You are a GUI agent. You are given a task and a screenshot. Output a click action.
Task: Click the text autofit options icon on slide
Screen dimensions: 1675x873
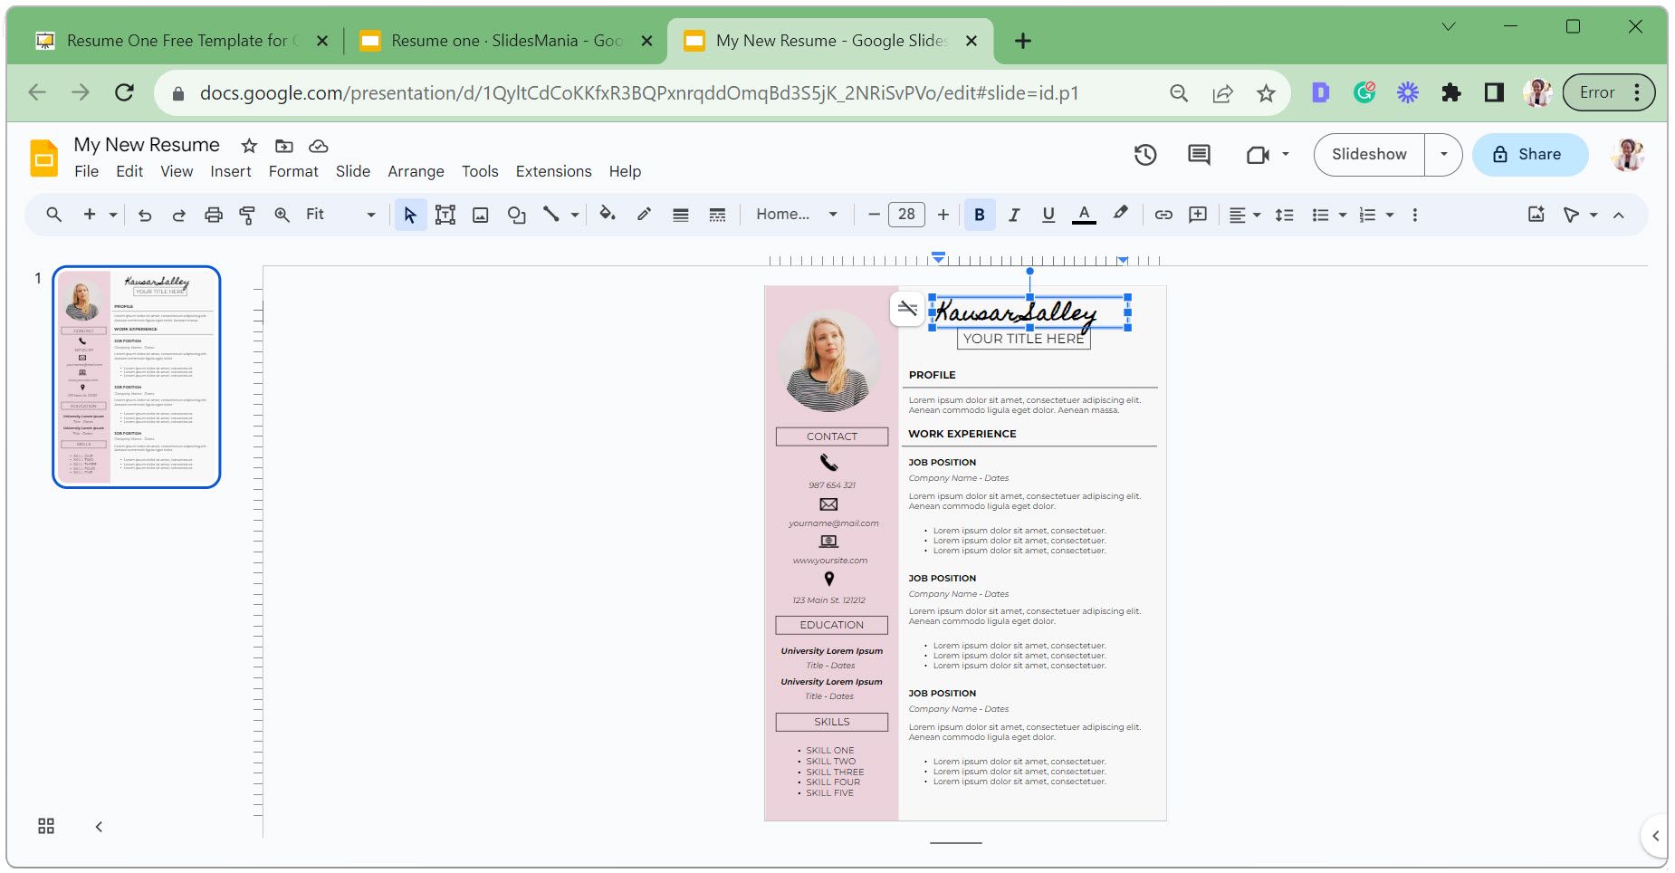click(x=907, y=309)
